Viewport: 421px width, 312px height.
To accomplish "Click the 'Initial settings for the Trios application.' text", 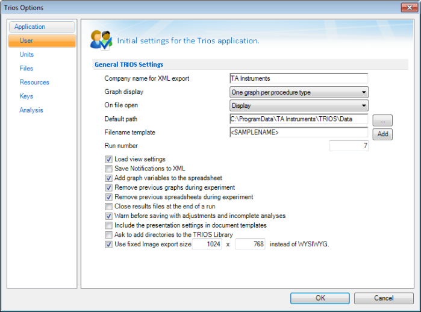I will [x=188, y=41].
